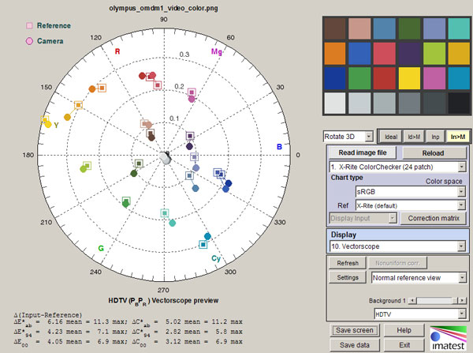473x353 pixels.
Task: Click the red patch in third row
Action: point(385,78)
